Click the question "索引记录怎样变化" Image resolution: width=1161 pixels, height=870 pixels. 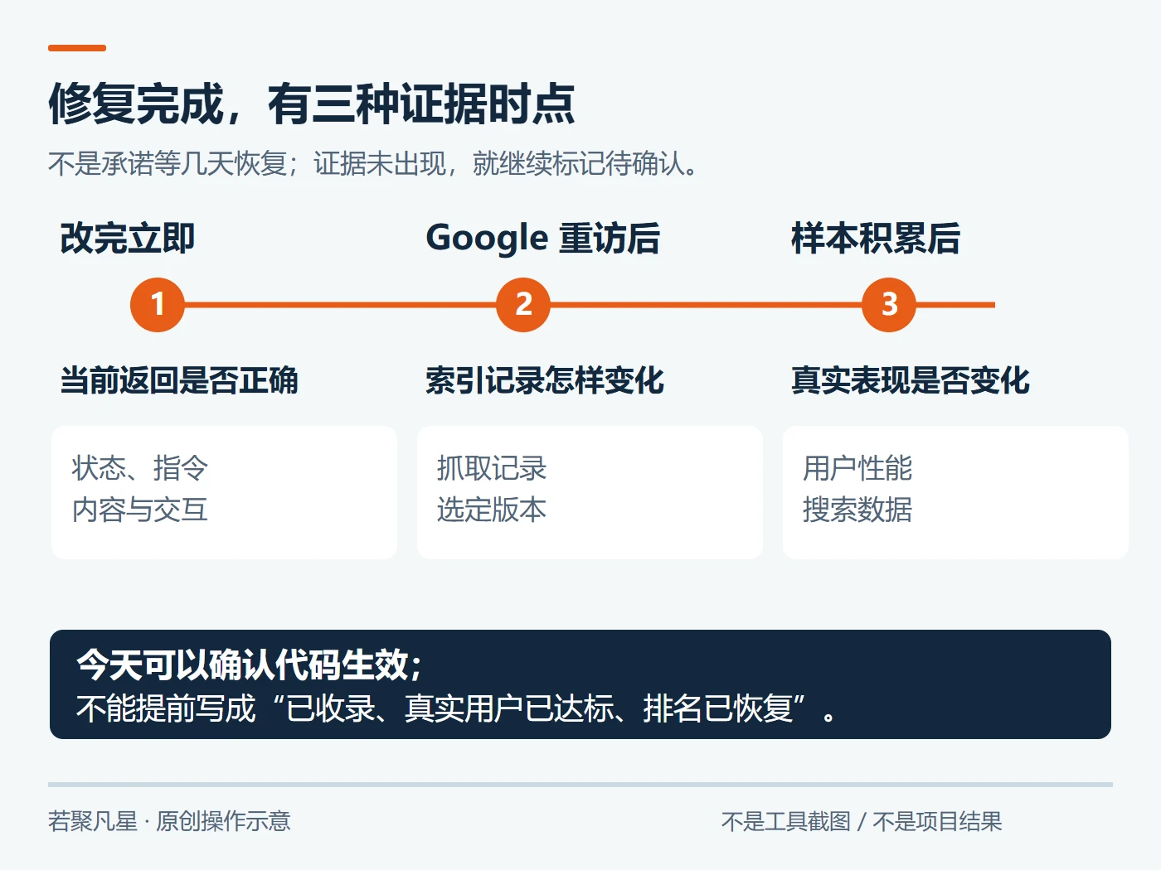(545, 381)
